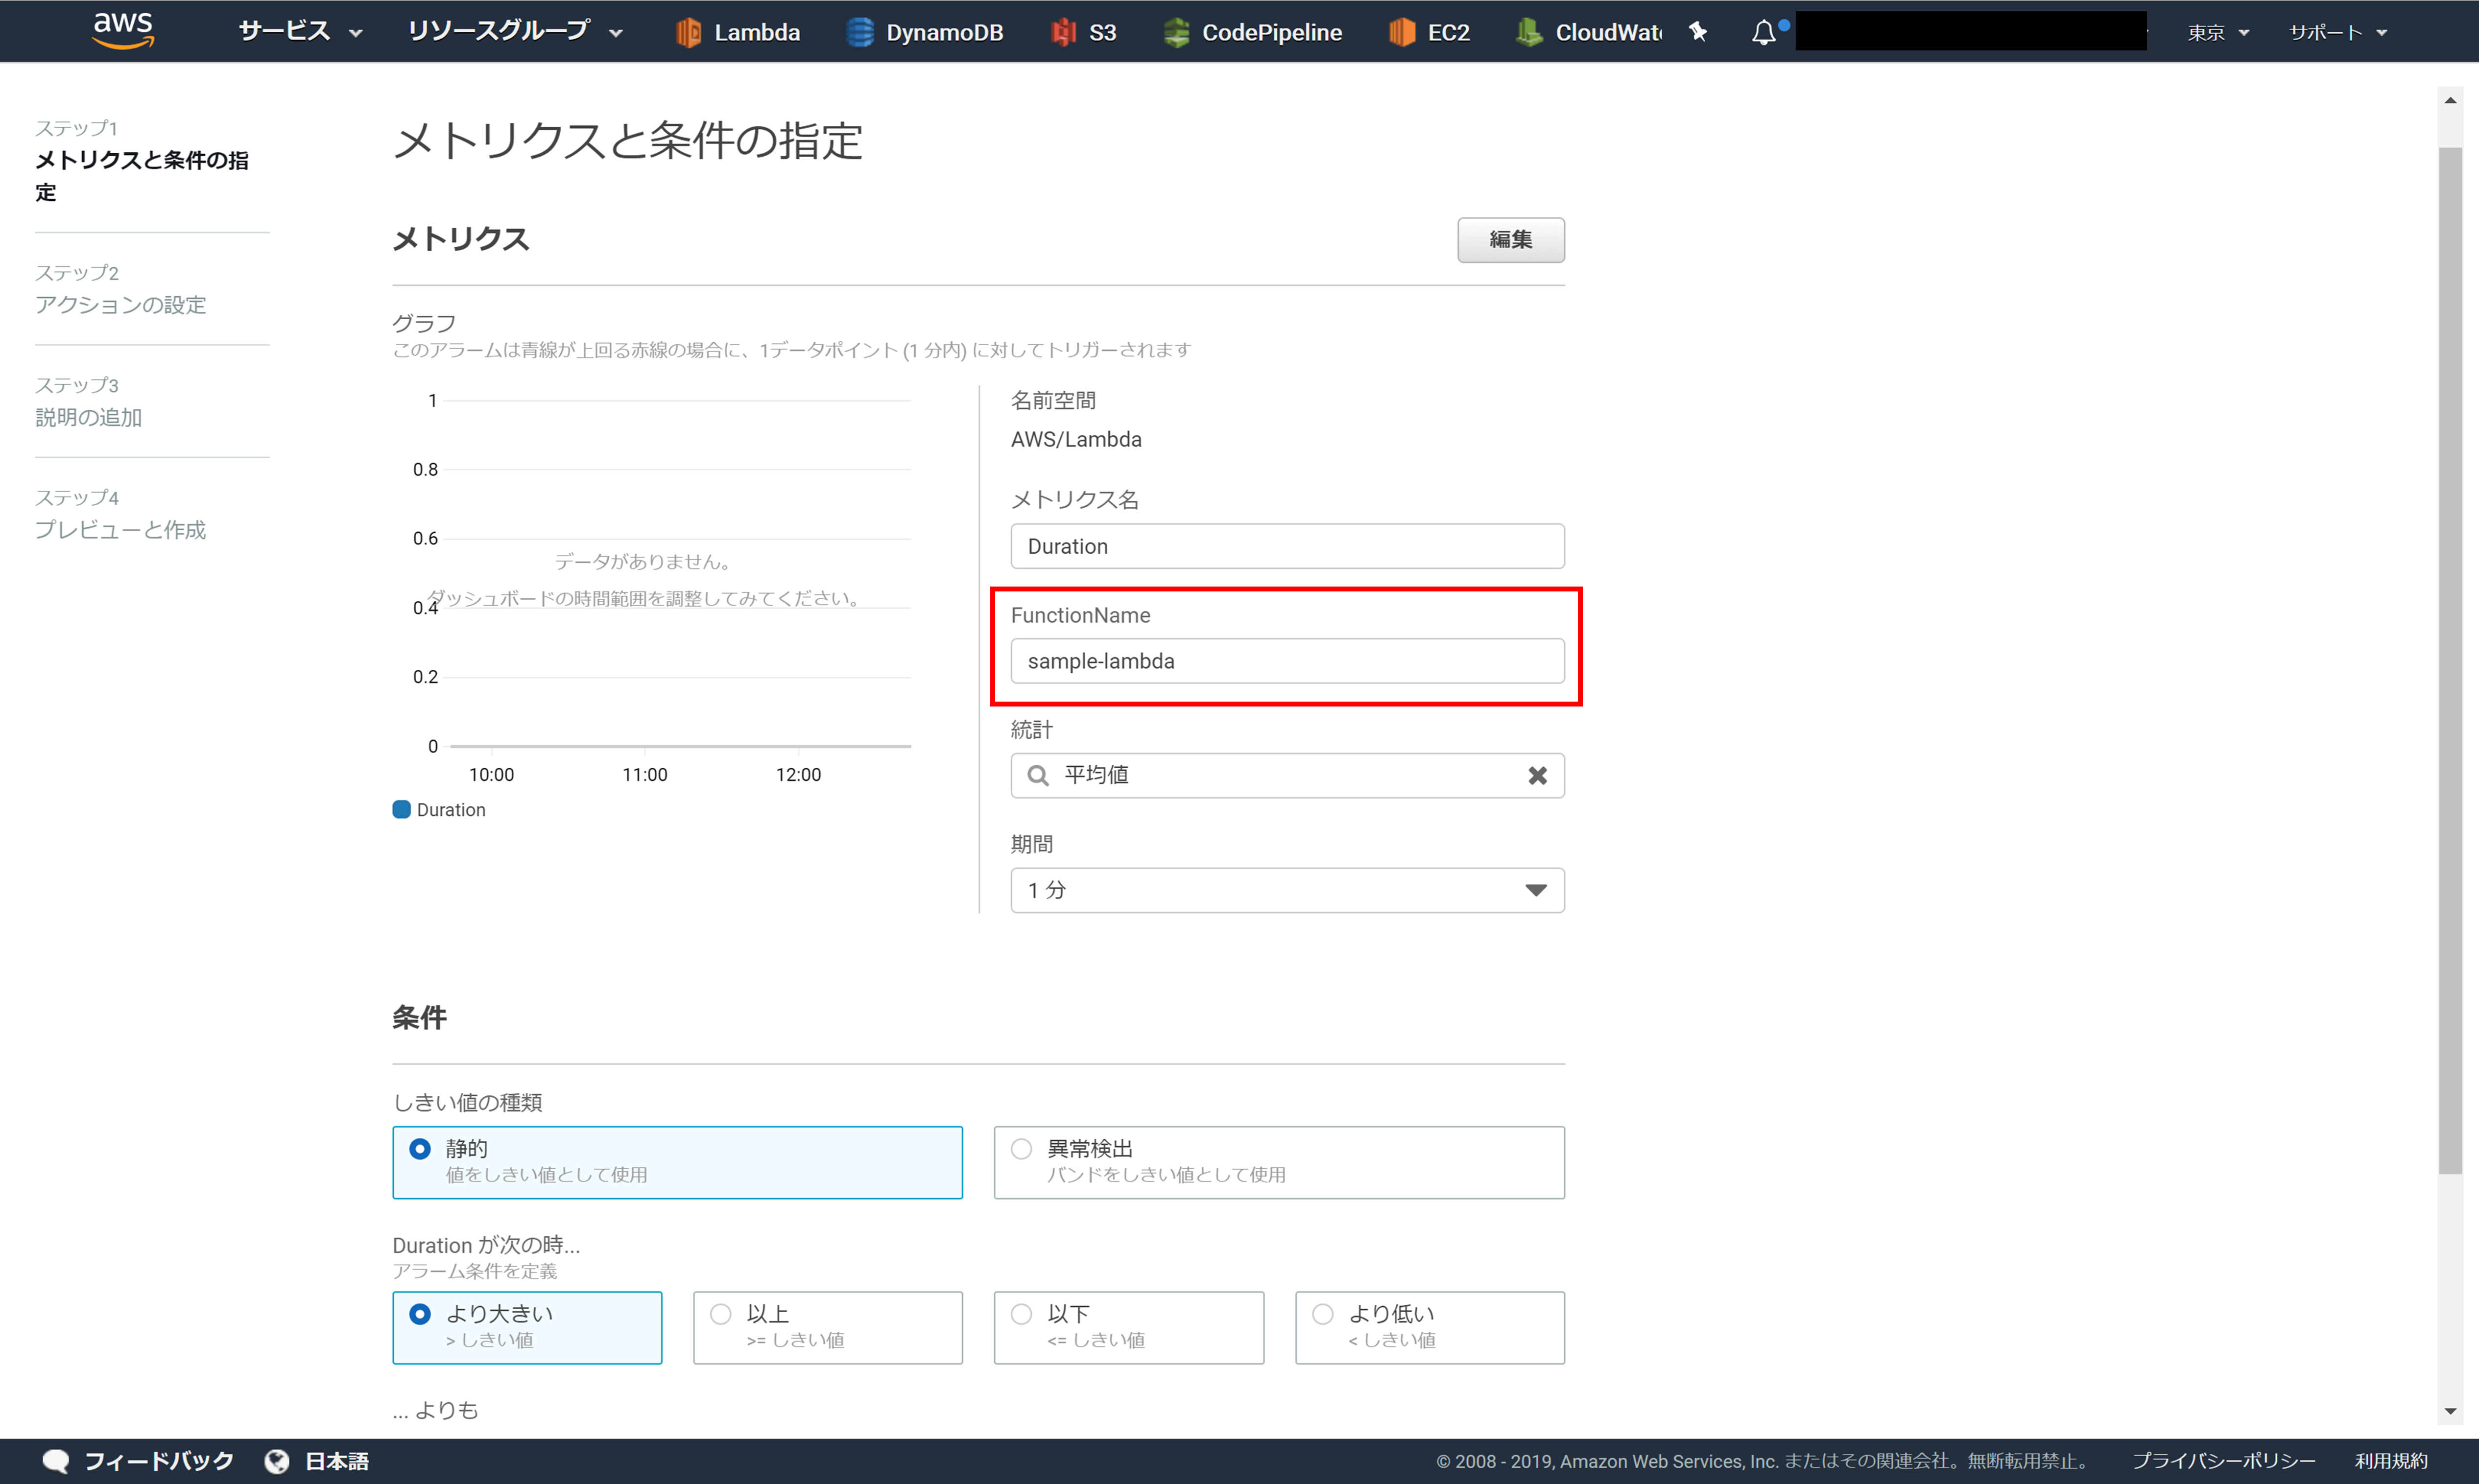Open Lambda service shortcut icon
Viewport: 2479px width, 1484px height.
click(x=688, y=32)
